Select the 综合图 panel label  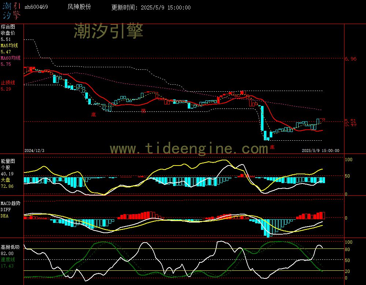(x=8, y=27)
